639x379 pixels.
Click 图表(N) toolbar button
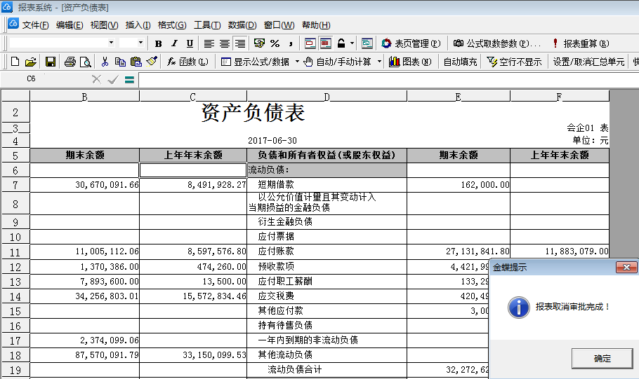[x=410, y=62]
